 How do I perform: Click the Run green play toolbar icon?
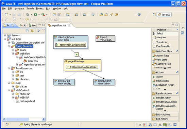click(35, 15)
